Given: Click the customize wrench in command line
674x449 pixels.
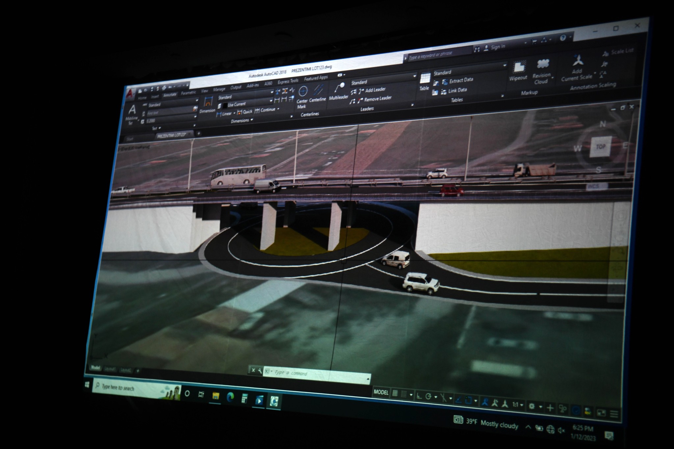Looking at the screenshot, I should click(260, 371).
